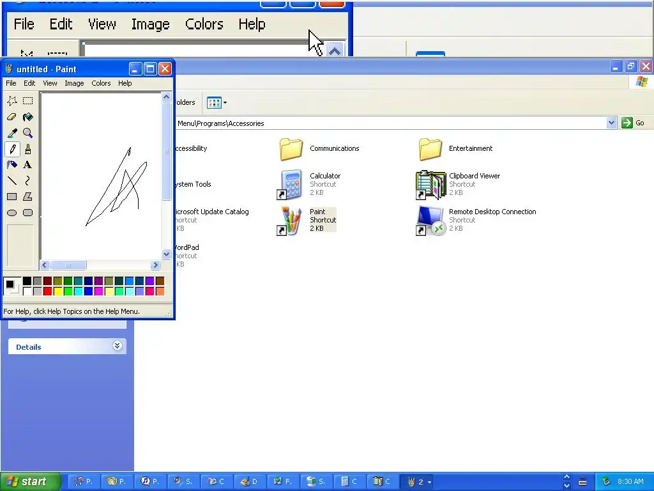Click the 8:30 AM clock in tray

pyautogui.click(x=630, y=481)
